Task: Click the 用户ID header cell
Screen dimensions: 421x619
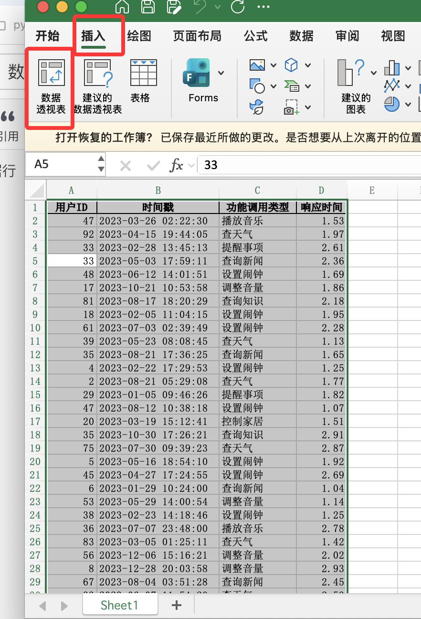Action: point(72,207)
